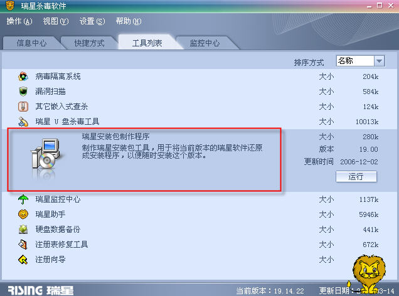Select the 瑞星 U 盘杀毒工具 icon
The height and width of the screenshot is (296, 399).
click(23, 121)
